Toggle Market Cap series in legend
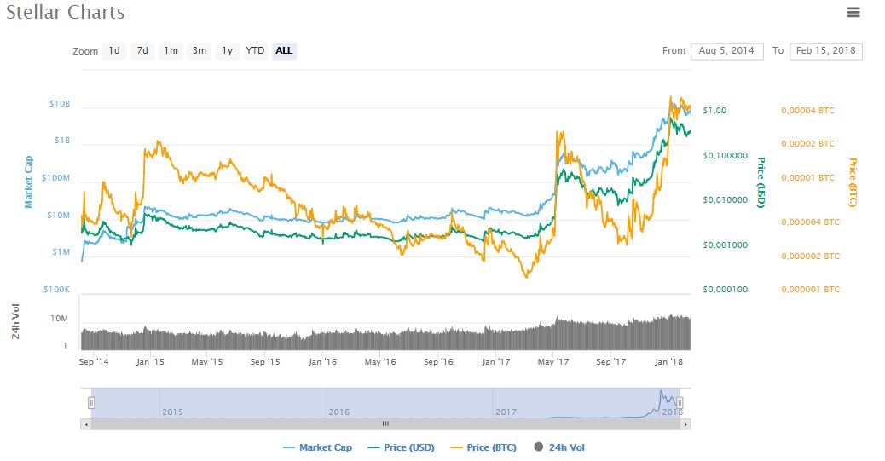The height and width of the screenshot is (461, 885). (318, 447)
